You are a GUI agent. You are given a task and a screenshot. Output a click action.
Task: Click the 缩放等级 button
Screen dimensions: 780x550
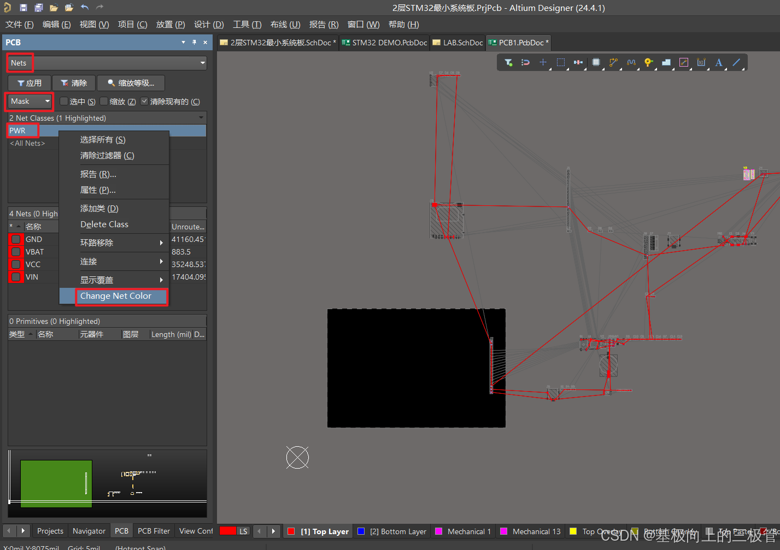point(131,83)
